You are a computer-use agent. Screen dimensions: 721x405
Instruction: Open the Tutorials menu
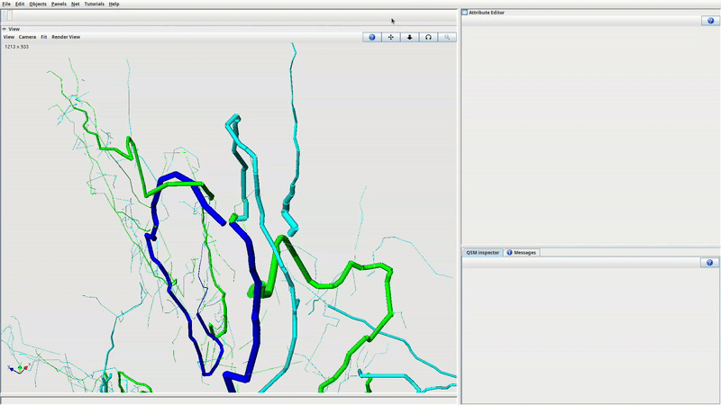(x=95, y=4)
